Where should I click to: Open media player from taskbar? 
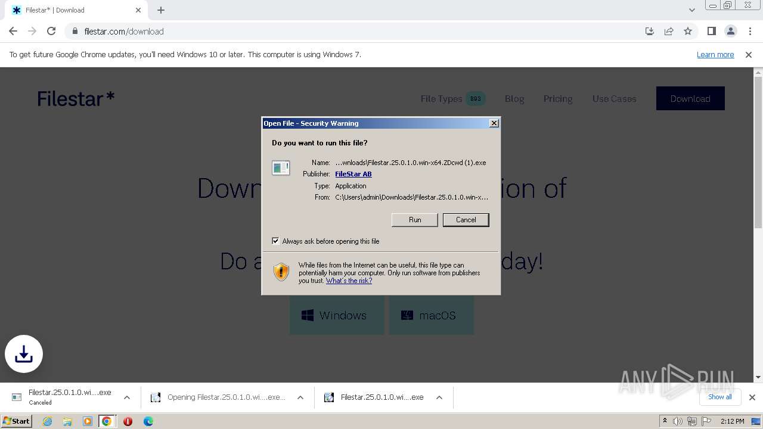click(x=88, y=421)
